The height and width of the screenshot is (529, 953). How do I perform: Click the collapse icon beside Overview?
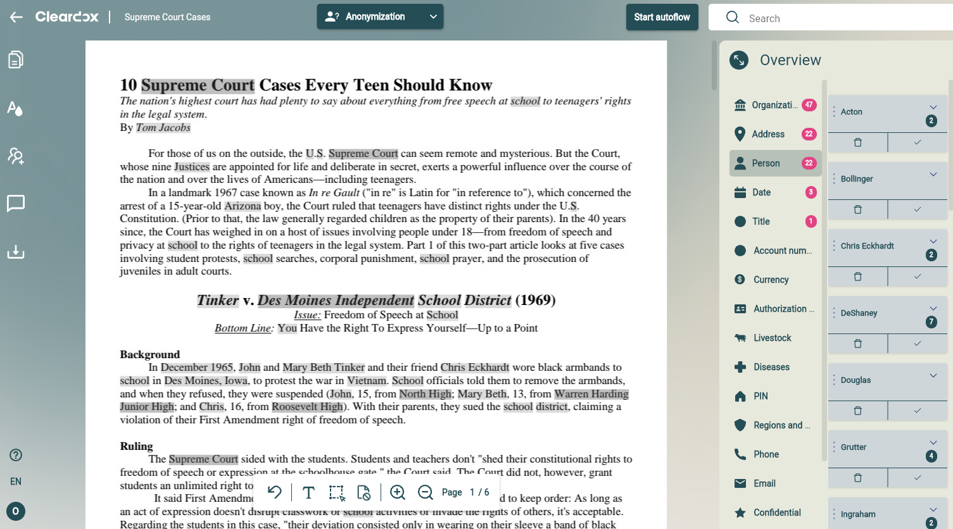click(739, 60)
